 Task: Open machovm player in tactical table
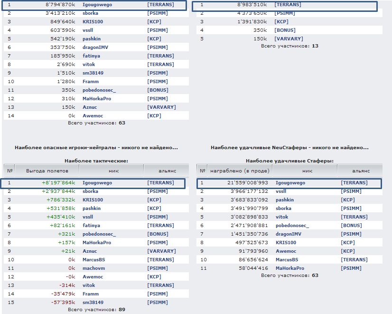click(x=94, y=268)
